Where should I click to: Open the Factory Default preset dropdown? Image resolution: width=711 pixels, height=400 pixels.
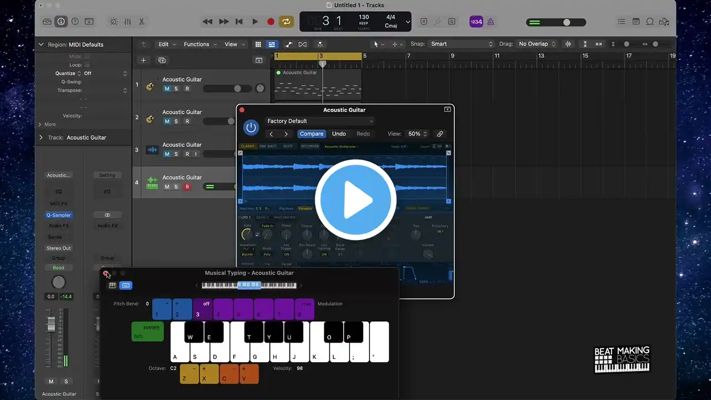[x=320, y=121]
